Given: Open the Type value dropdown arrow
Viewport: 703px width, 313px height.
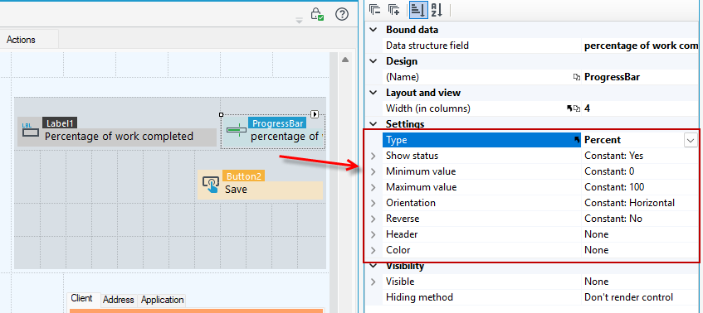Looking at the screenshot, I should 691,141.
